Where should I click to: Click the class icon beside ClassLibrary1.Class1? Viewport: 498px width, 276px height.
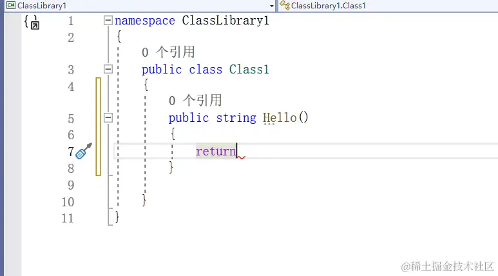tap(285, 5)
